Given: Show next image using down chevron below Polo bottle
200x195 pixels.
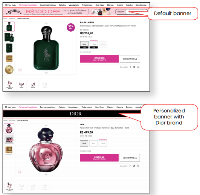Looking at the screenshot, I should (46, 73).
